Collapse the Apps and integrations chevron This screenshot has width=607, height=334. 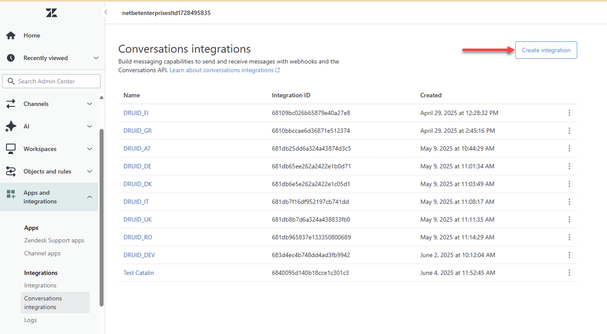(x=90, y=197)
